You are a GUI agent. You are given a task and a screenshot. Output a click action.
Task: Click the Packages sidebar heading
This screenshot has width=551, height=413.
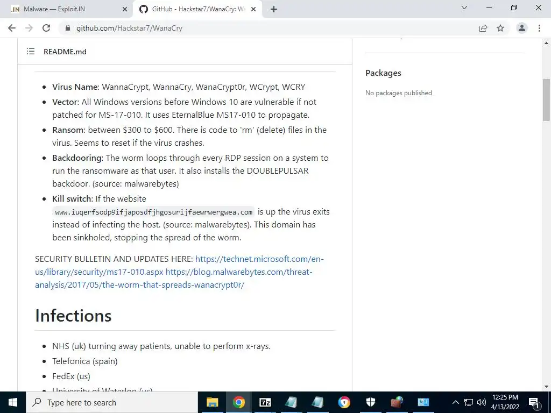pyautogui.click(x=383, y=73)
